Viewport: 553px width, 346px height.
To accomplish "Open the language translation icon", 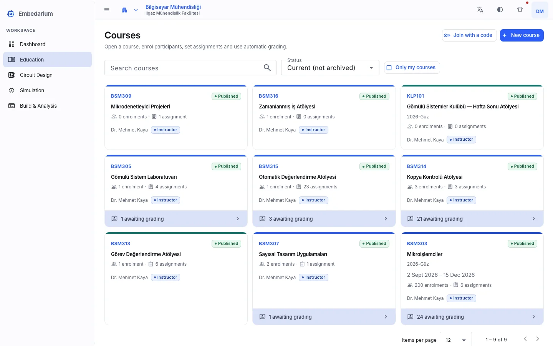I will (480, 10).
